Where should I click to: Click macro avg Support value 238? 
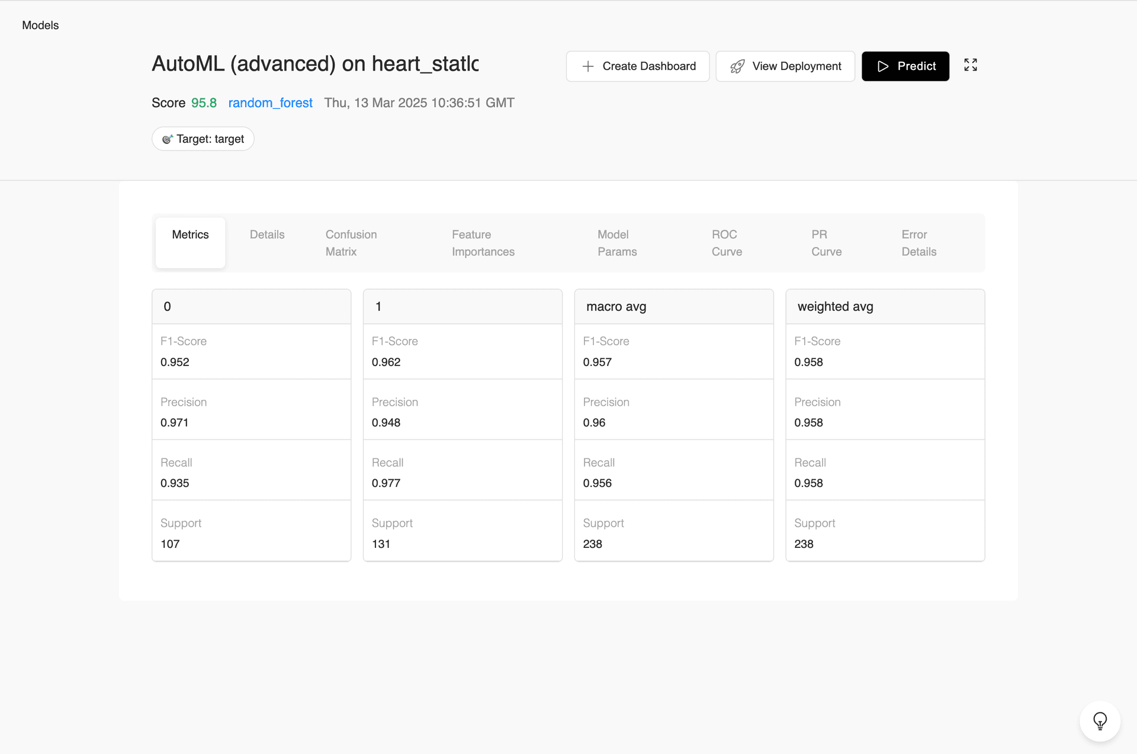click(x=592, y=544)
